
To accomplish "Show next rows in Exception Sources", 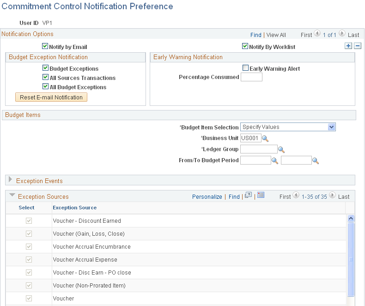I will pos(332,195).
